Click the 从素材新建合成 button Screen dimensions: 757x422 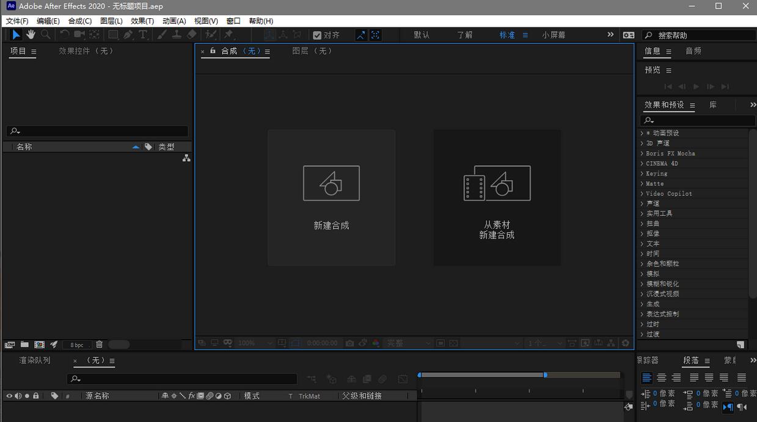pyautogui.click(x=497, y=198)
